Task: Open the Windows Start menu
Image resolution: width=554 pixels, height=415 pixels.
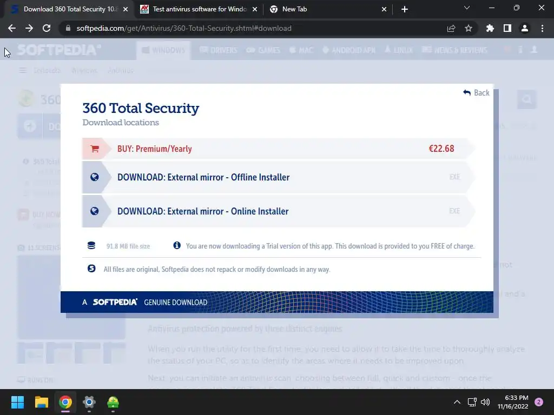Action: point(17,402)
